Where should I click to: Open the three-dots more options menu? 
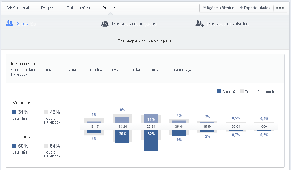(280, 8)
